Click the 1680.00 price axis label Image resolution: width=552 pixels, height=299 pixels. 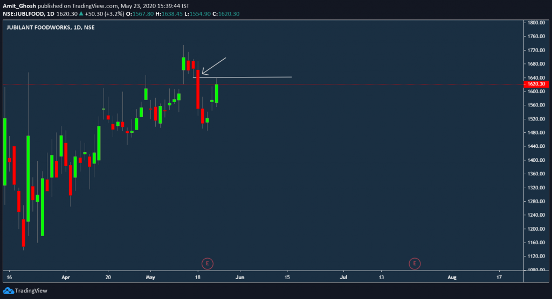click(x=536, y=64)
